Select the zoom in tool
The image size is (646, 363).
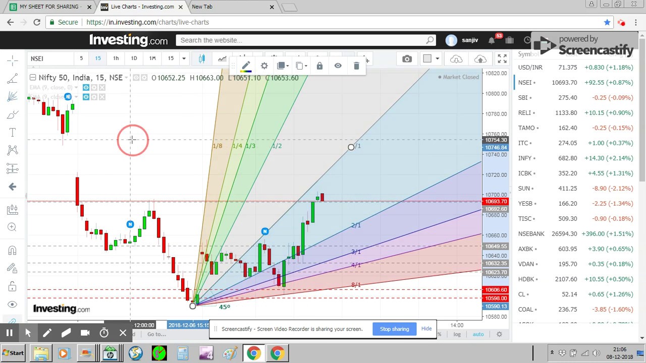(x=13, y=227)
